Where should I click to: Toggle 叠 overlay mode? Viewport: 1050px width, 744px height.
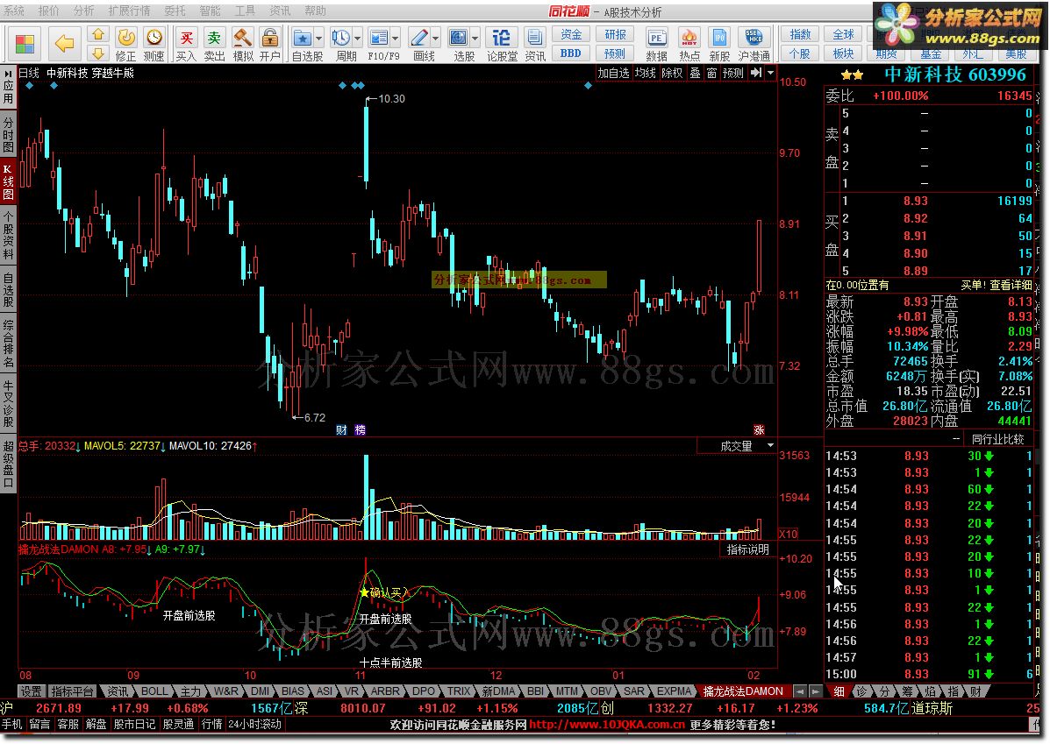click(x=695, y=73)
